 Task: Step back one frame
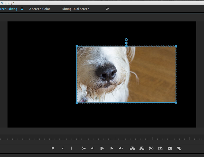(92, 148)
